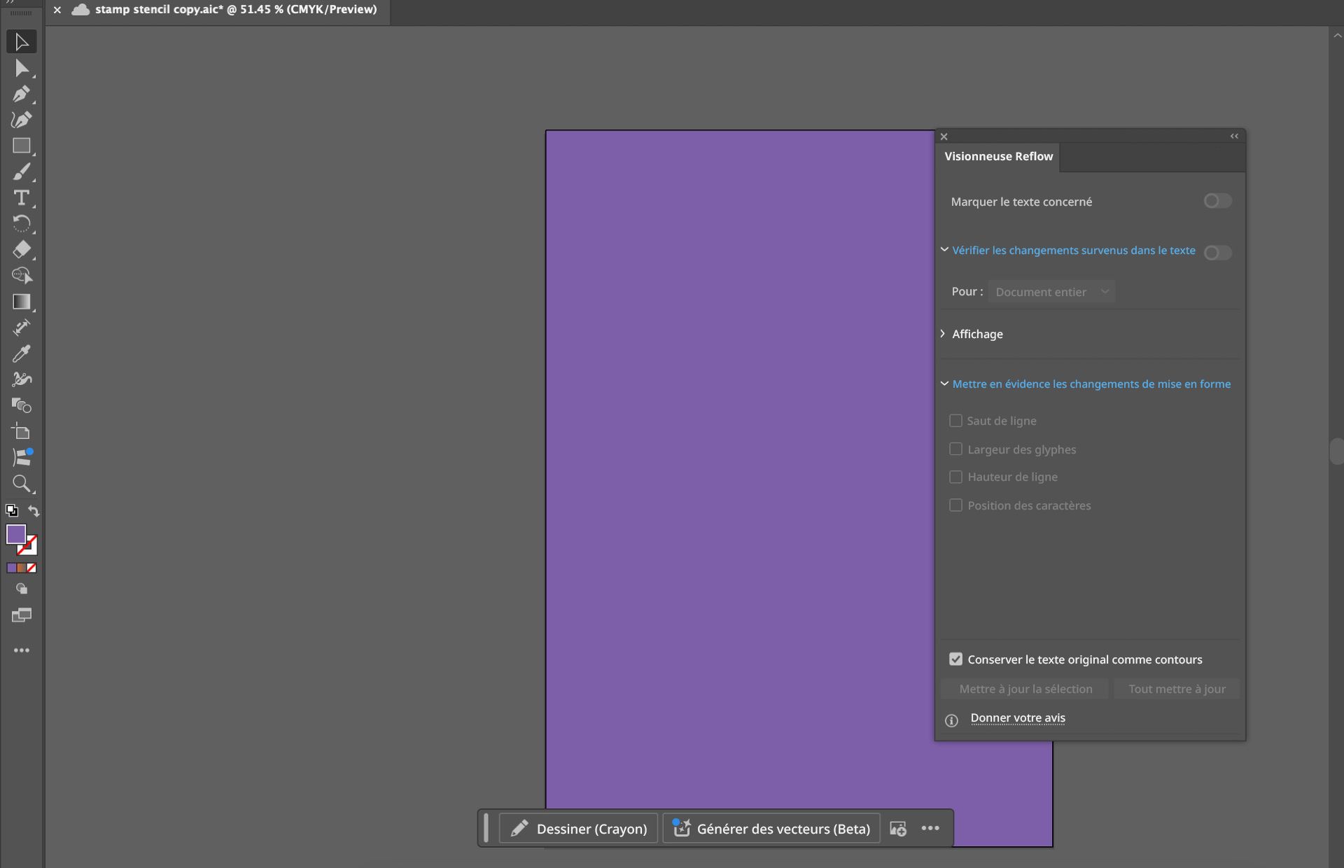Check the Saut de ligne checkbox
This screenshot has height=868, width=1344.
956,421
